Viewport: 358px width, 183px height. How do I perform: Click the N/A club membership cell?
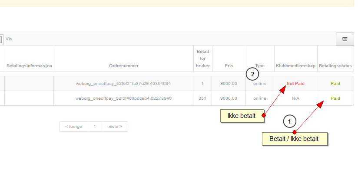[295, 98]
